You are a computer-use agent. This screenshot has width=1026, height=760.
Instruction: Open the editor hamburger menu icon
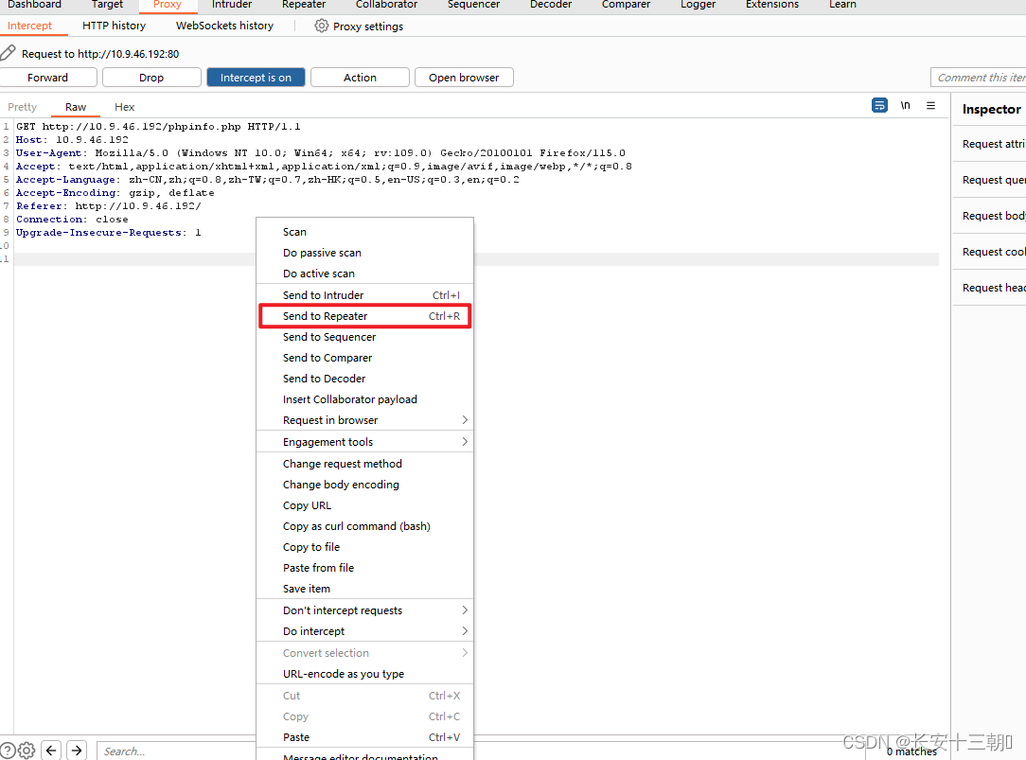tap(930, 105)
